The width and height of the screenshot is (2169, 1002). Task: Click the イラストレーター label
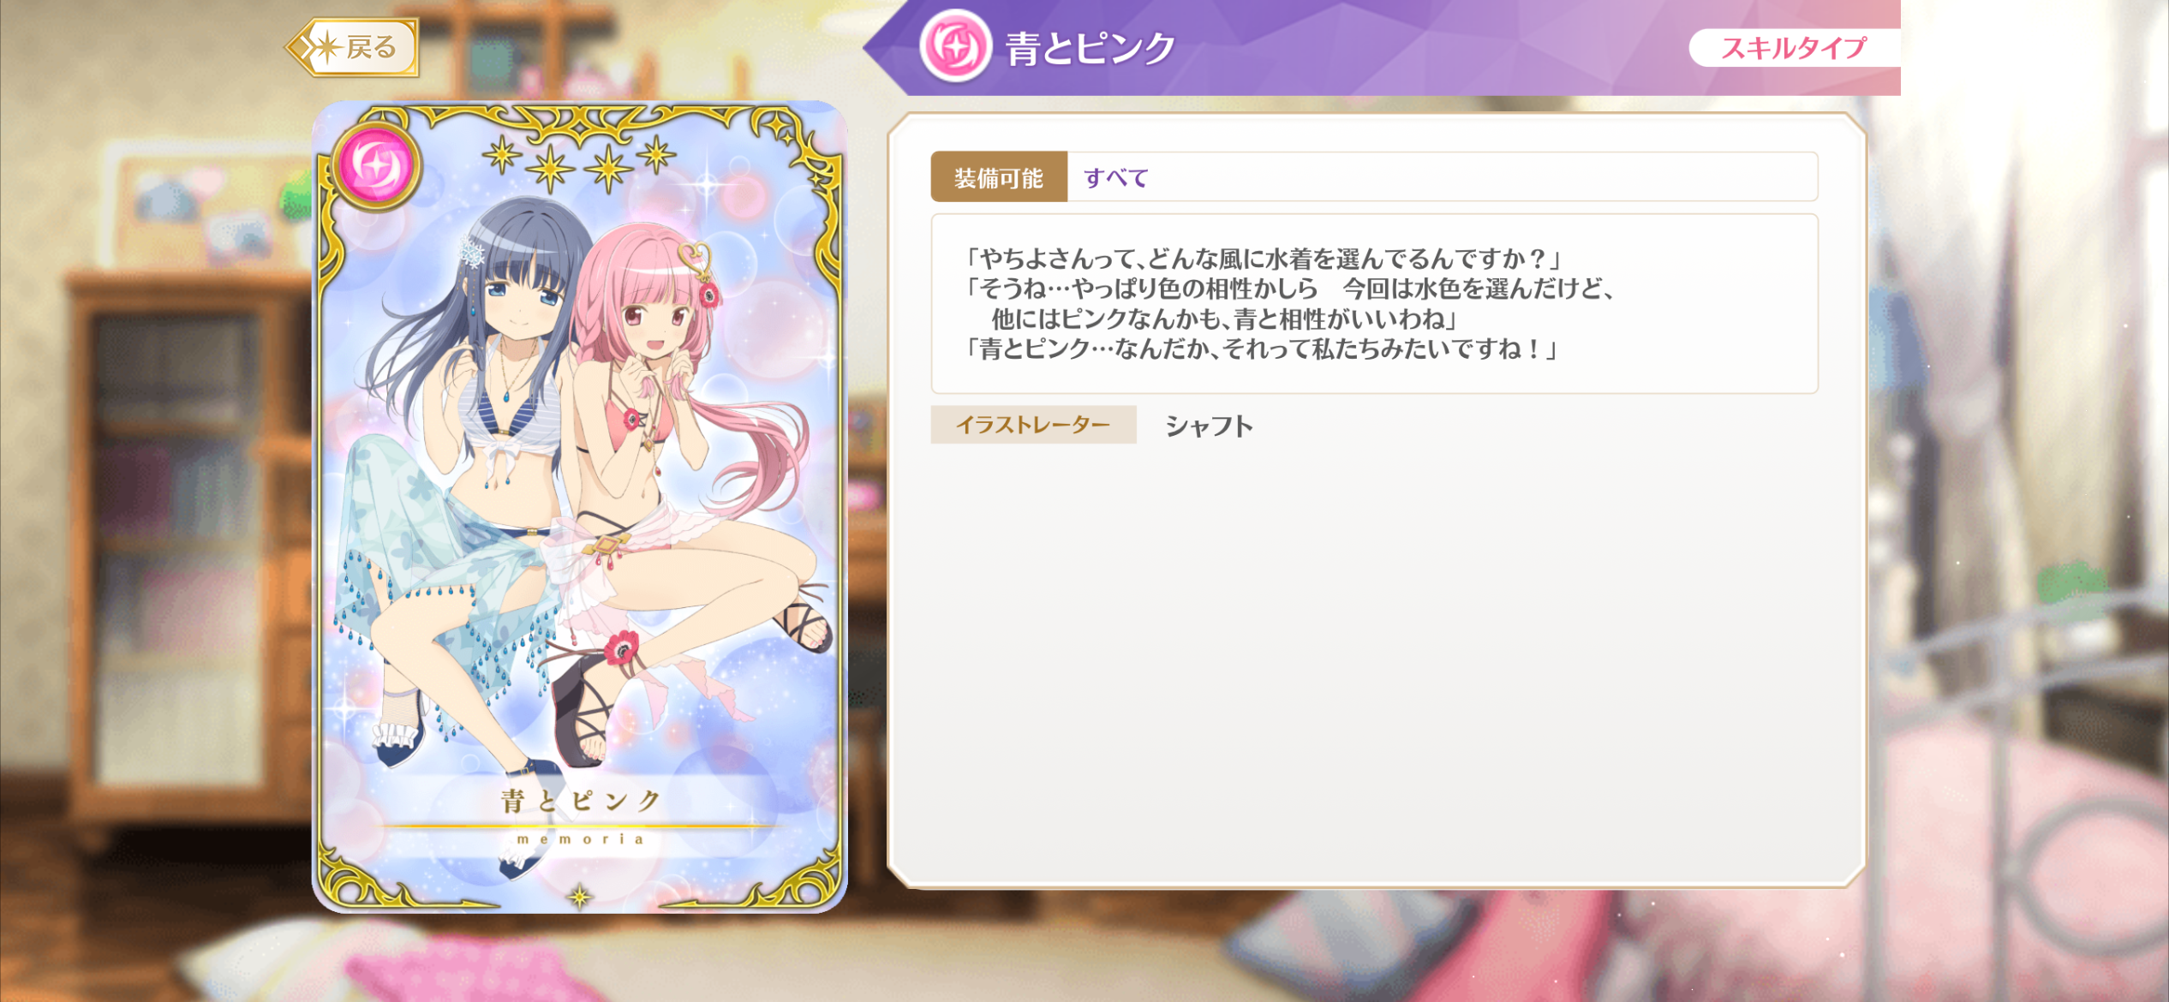tap(1033, 425)
